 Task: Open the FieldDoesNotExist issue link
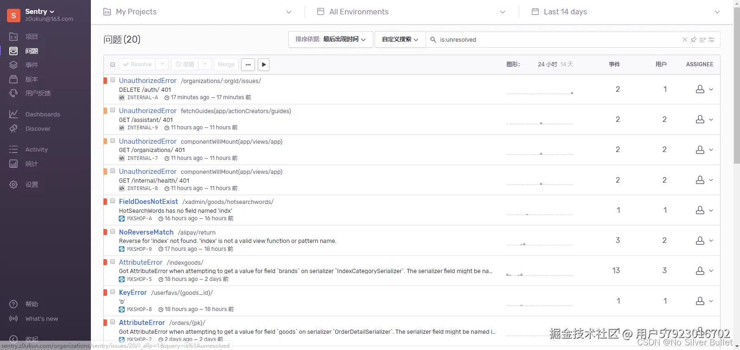tap(148, 202)
